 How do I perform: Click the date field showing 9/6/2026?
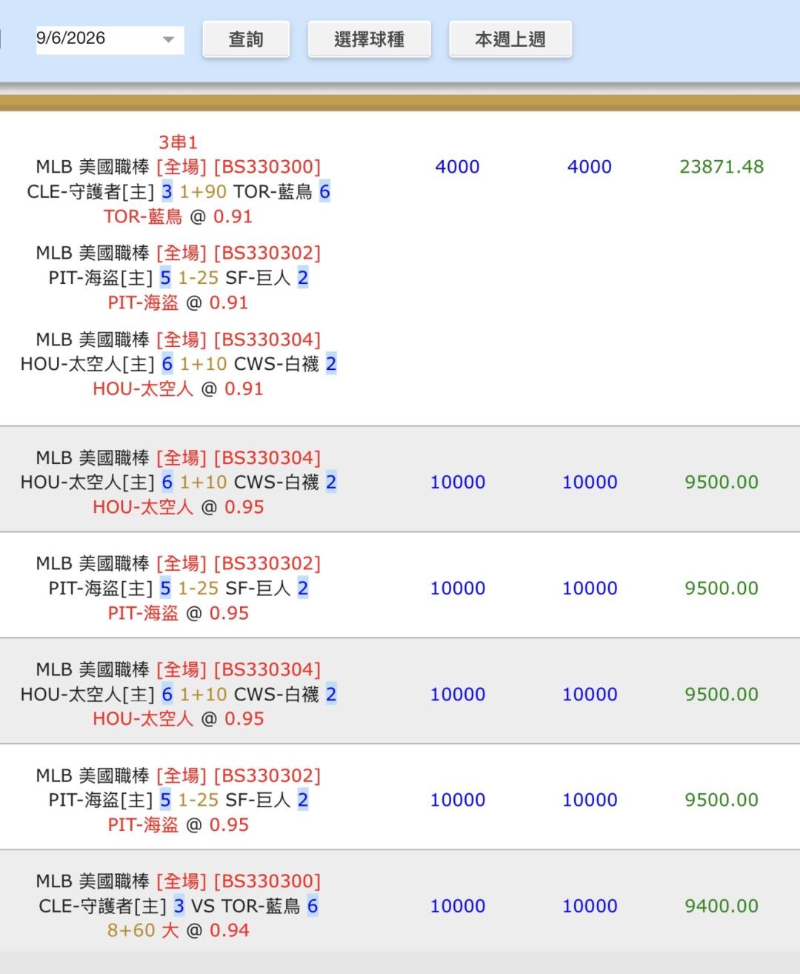110,39
